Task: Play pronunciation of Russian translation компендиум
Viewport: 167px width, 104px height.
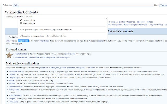Action: point(21,23)
